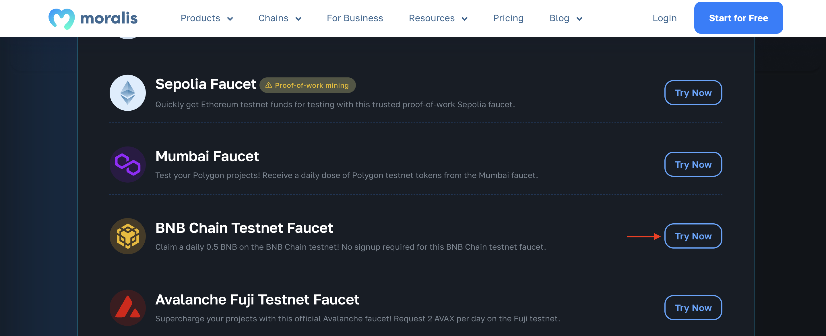The image size is (826, 336).
Task: Click the warning triangle in Proof-of-work badge
Action: (269, 85)
